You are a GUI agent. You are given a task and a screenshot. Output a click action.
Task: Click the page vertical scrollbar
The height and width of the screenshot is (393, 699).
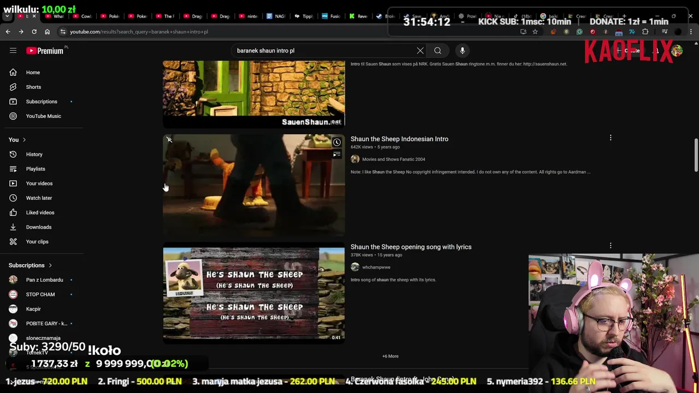[x=696, y=156]
